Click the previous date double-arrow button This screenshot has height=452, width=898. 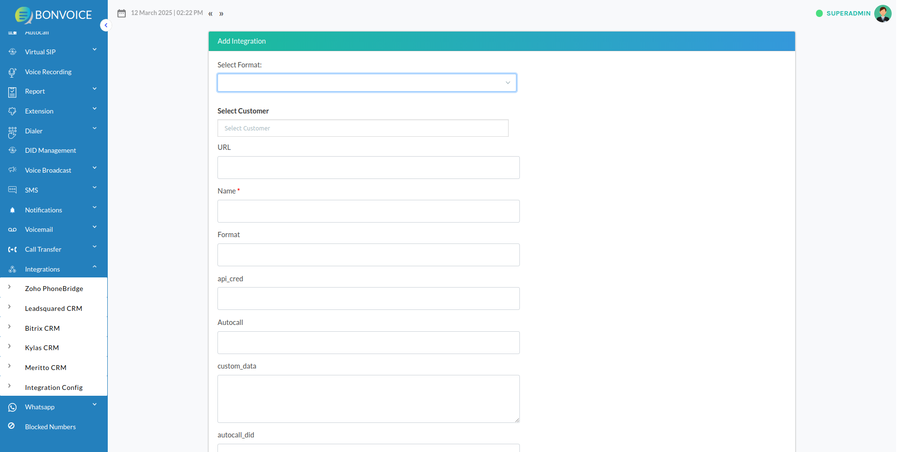click(210, 14)
